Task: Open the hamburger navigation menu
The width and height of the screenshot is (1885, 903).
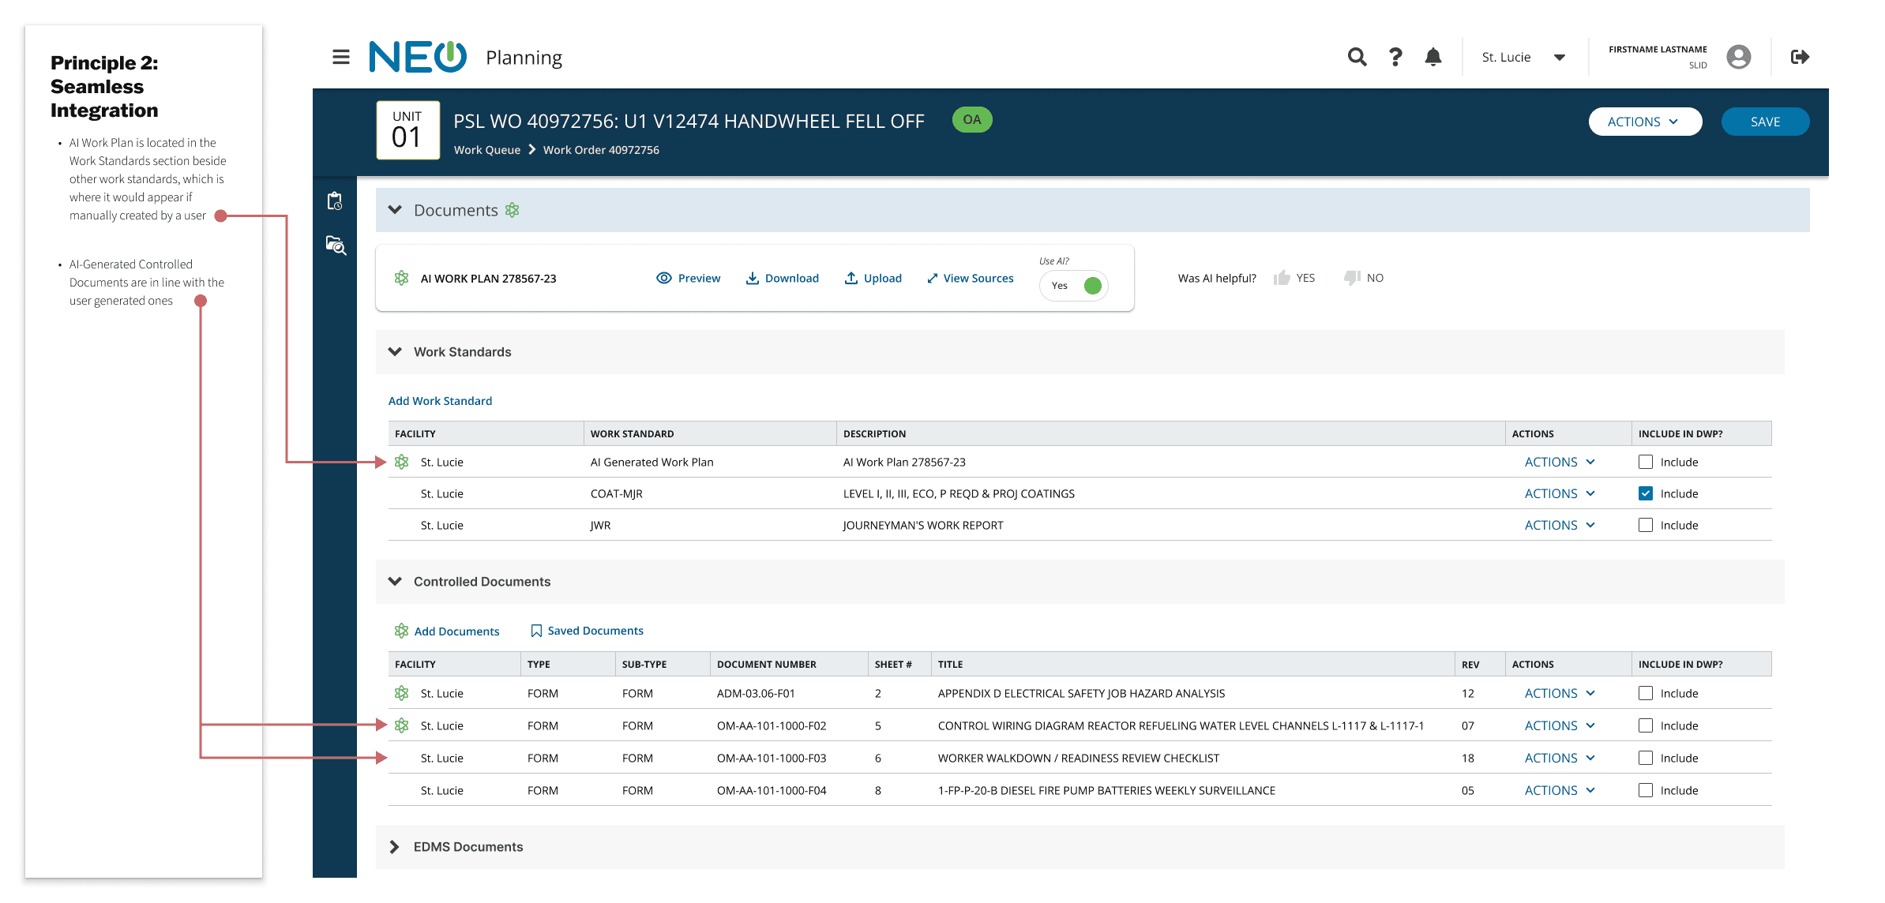Action: click(x=340, y=57)
